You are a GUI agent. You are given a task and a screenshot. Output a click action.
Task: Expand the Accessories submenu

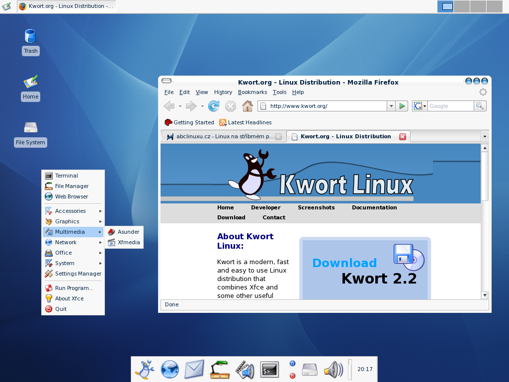73,211
